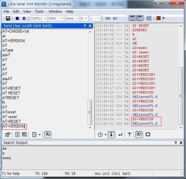
Task: Click the line wrap return arrow icon
Action: [120, 135]
